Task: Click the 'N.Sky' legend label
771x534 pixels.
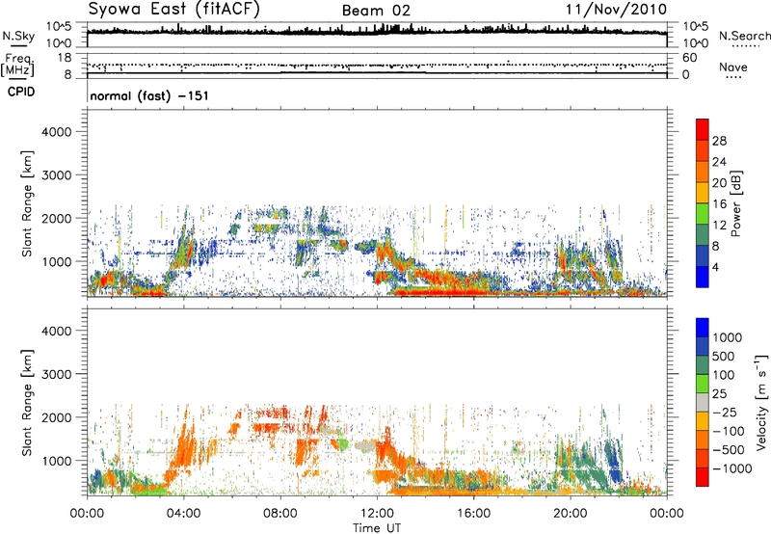Action: (18, 36)
